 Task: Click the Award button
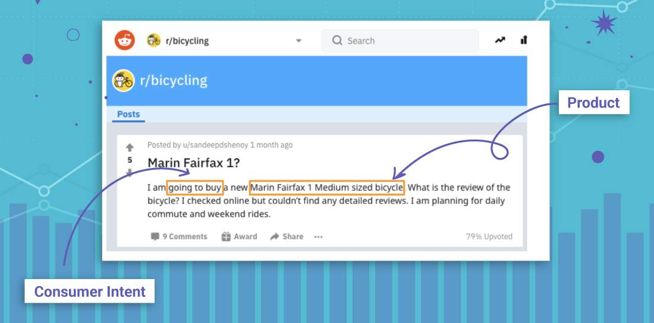(239, 237)
